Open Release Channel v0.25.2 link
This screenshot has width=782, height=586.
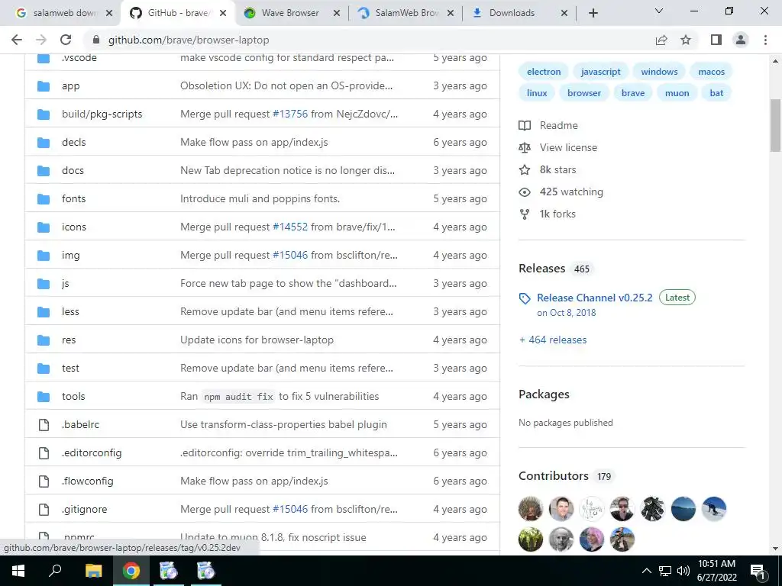click(x=594, y=298)
